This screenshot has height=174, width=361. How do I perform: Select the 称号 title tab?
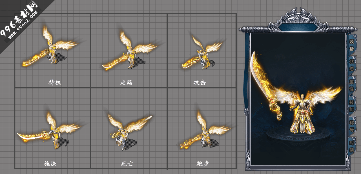352,126
